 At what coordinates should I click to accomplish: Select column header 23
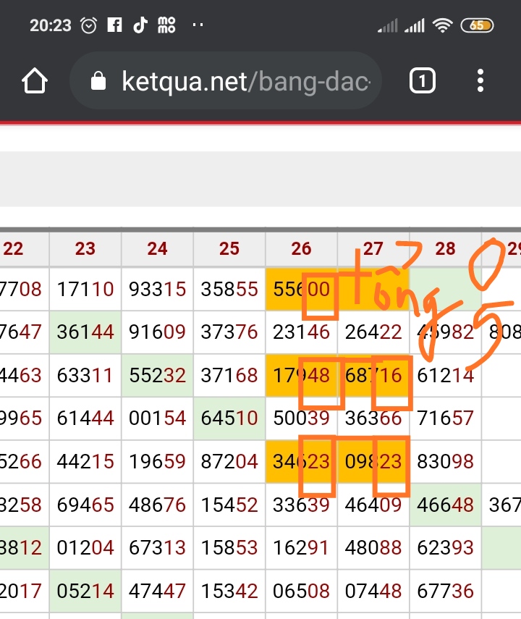(85, 249)
